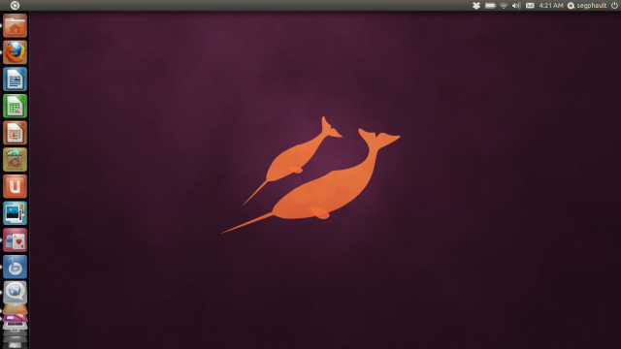The width and height of the screenshot is (621, 349).
Task: Open the messaging envelope indicator menu
Action: (530, 6)
